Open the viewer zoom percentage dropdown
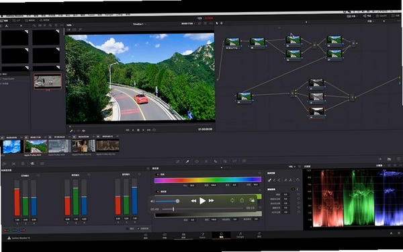403x252 pixels. pos(70,26)
